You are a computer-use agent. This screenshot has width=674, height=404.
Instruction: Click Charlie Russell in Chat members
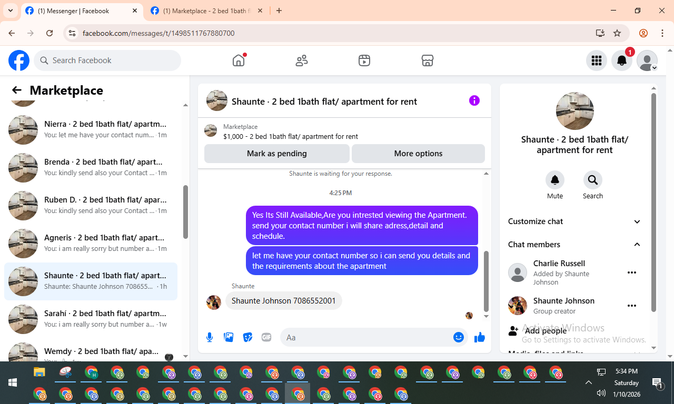point(559,264)
